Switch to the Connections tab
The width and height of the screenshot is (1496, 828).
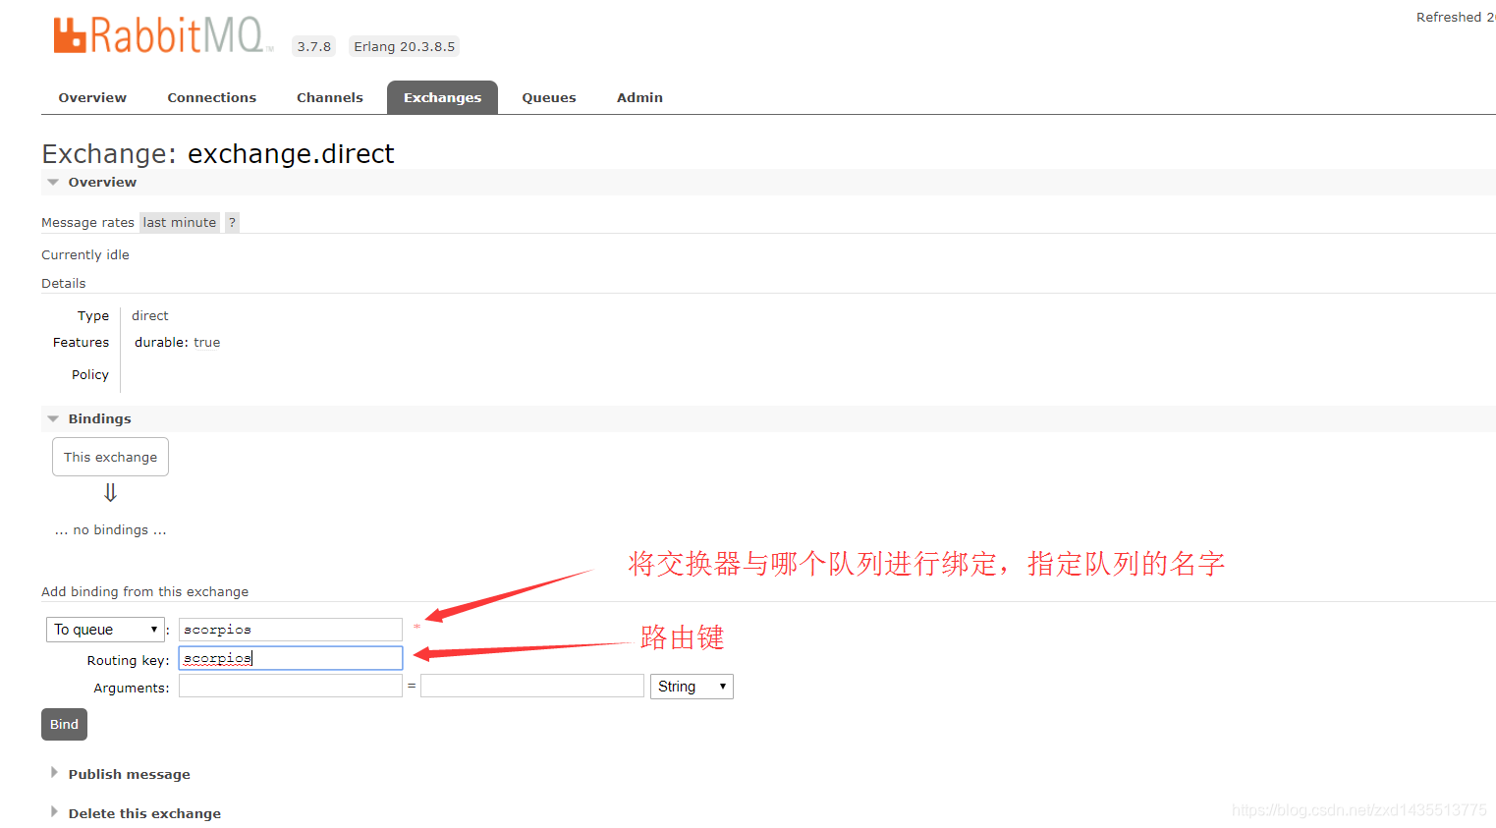211,97
